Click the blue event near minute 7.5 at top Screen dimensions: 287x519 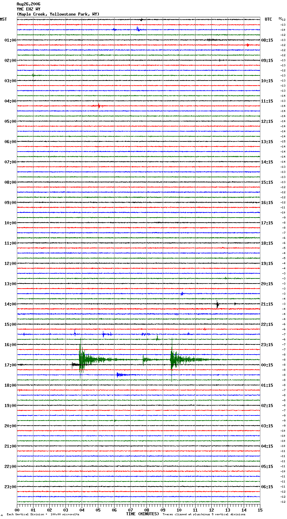(139, 29)
